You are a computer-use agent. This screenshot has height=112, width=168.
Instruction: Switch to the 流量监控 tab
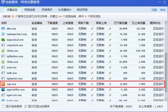[12, 10]
